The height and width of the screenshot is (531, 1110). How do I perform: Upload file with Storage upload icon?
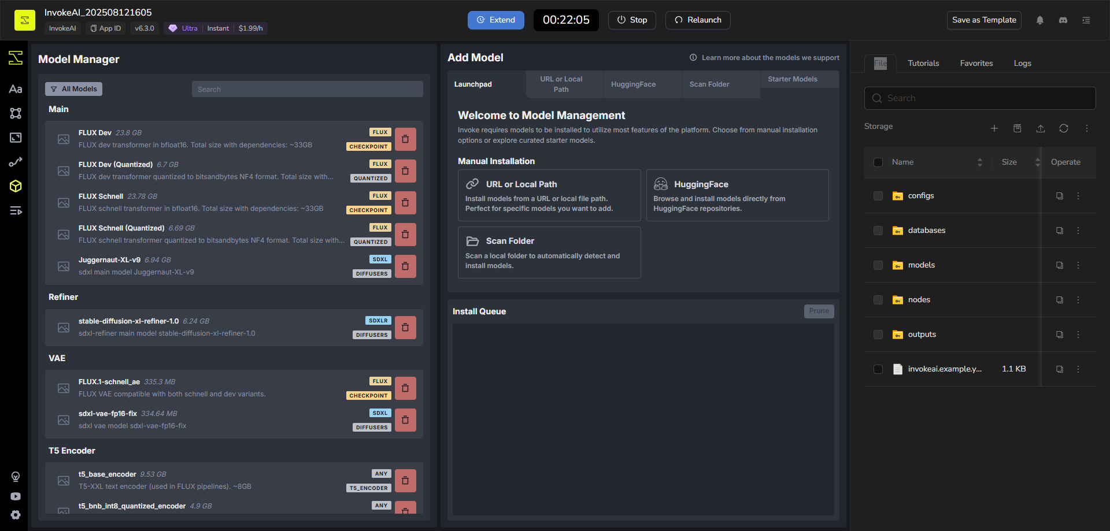[x=1041, y=128]
